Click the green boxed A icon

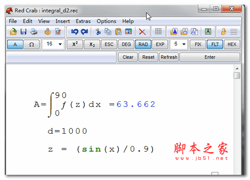click(x=208, y=32)
